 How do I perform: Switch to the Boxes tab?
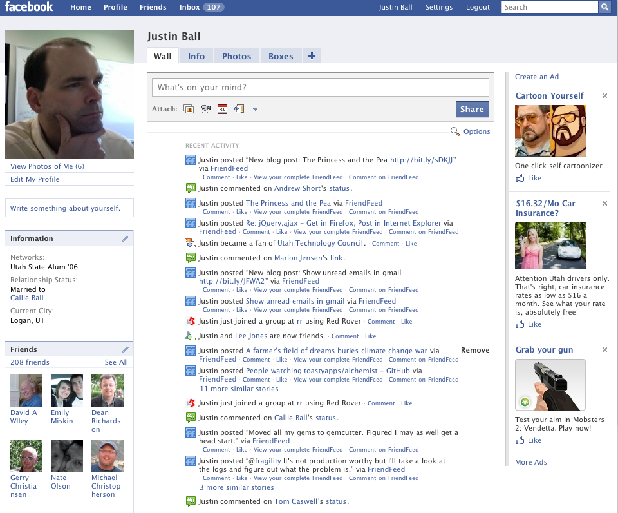[x=281, y=56]
